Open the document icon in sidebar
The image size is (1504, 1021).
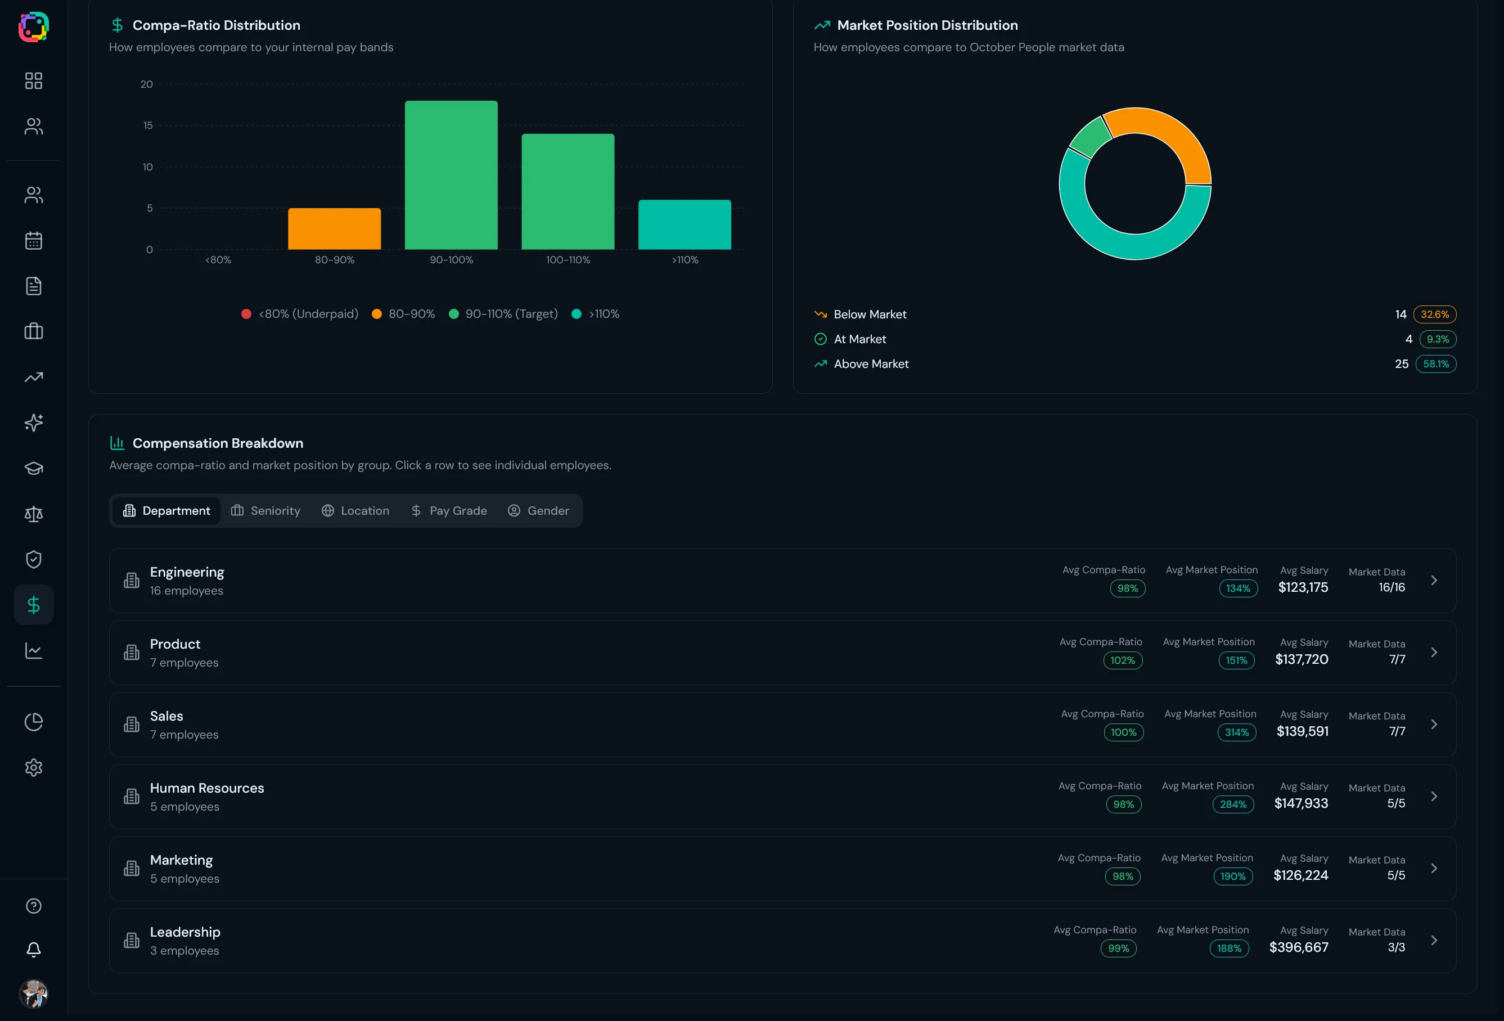pos(34,286)
